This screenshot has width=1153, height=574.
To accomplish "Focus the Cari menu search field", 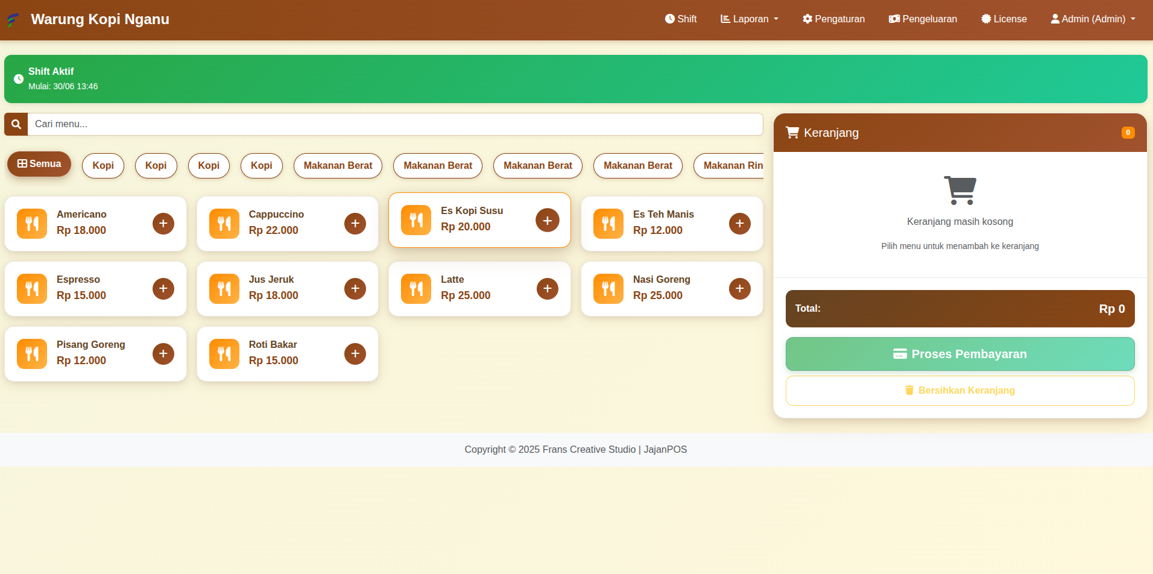I will [x=395, y=124].
